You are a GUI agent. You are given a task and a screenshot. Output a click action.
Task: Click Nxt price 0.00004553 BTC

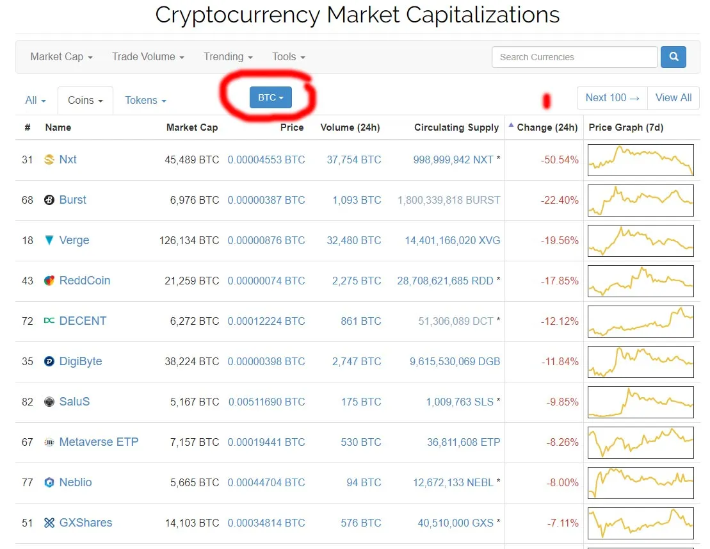pos(266,160)
